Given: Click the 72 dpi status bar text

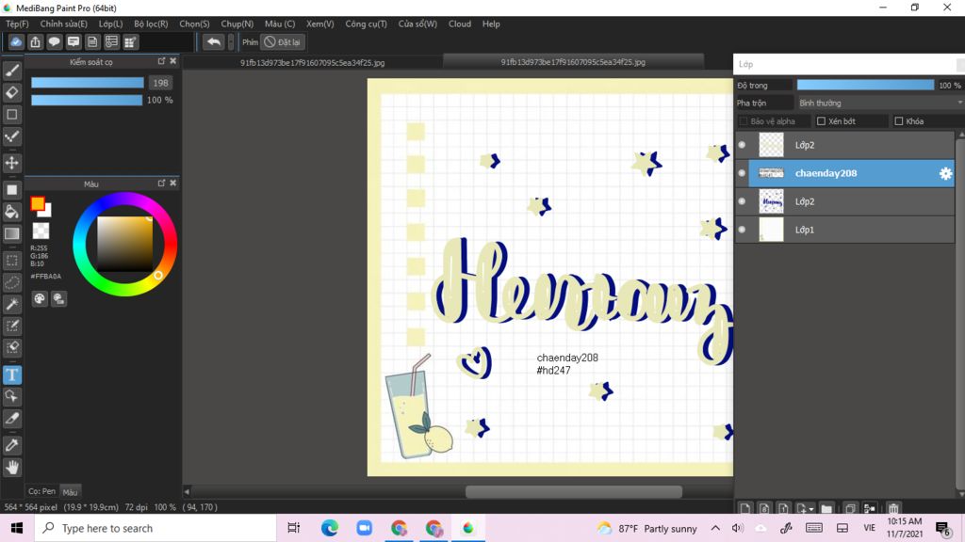Looking at the screenshot, I should pos(136,507).
